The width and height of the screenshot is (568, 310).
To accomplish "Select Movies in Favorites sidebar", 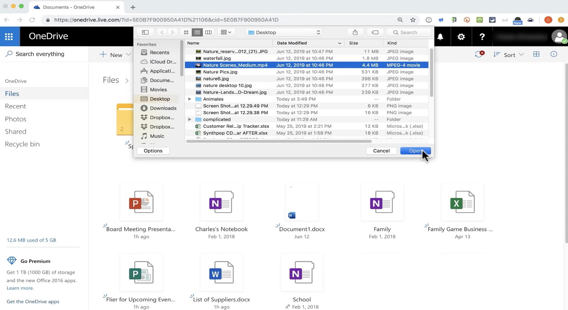I will (x=154, y=89).
